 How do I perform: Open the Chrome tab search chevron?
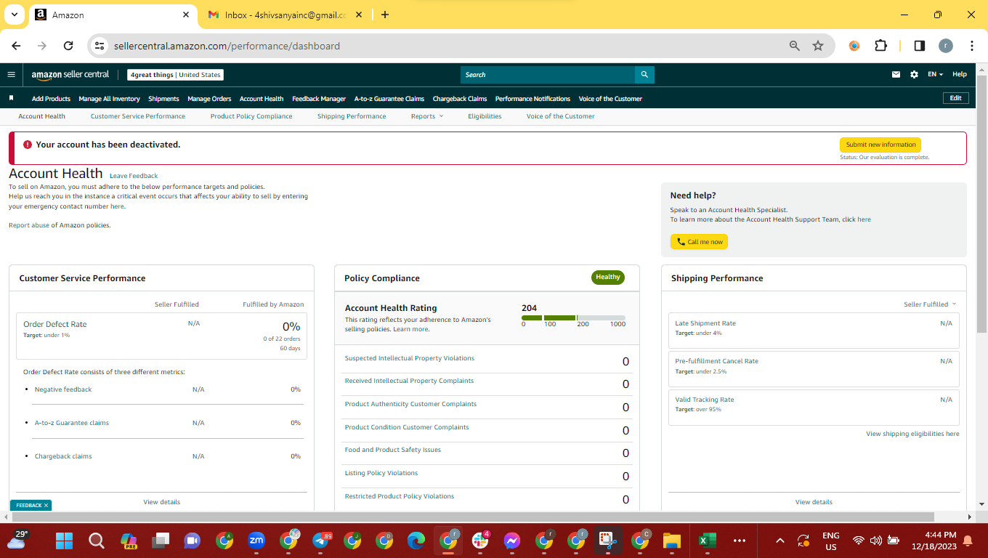(16, 15)
